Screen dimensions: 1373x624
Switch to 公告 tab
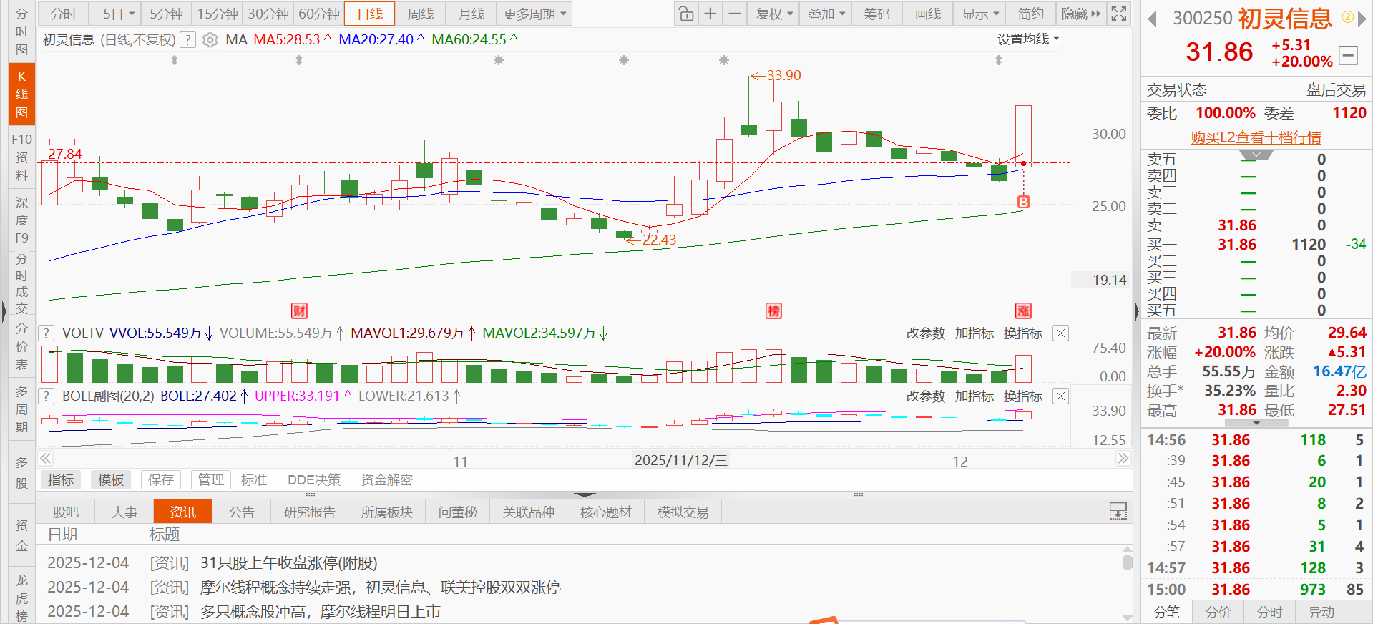tap(242, 512)
